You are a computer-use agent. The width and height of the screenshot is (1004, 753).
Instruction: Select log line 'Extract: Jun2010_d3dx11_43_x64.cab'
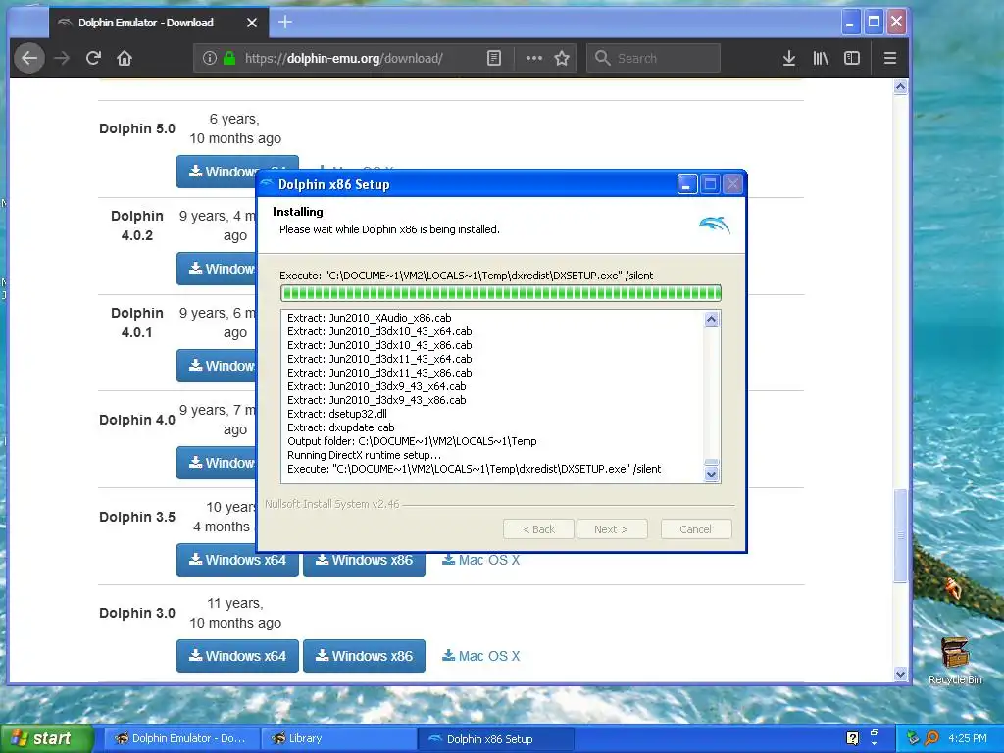(x=379, y=359)
